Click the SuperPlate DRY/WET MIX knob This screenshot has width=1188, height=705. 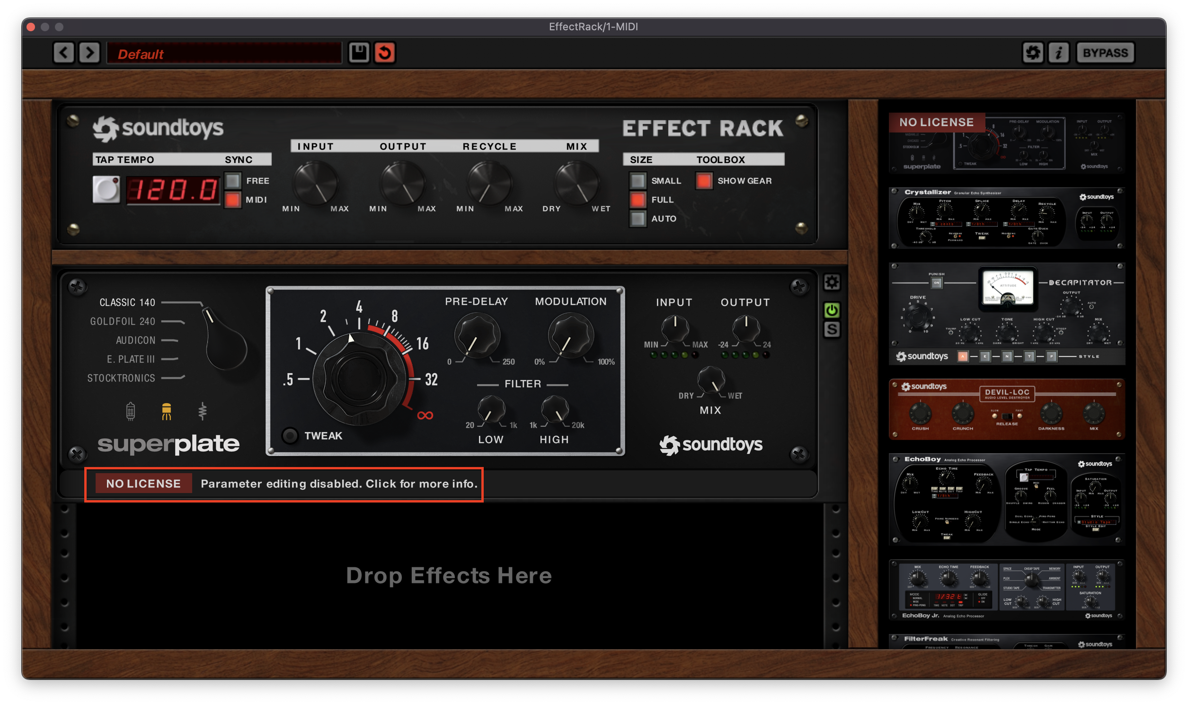pos(711,380)
